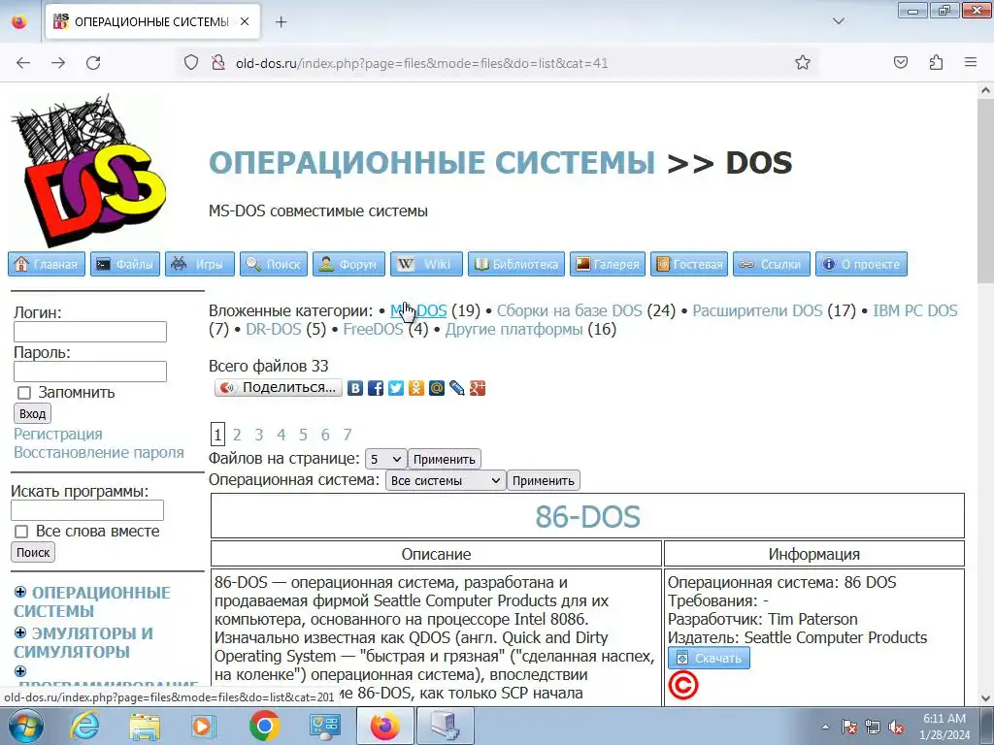Open Поиск menu item
Image resolution: width=994 pixels, height=745 pixels.
pos(274,264)
